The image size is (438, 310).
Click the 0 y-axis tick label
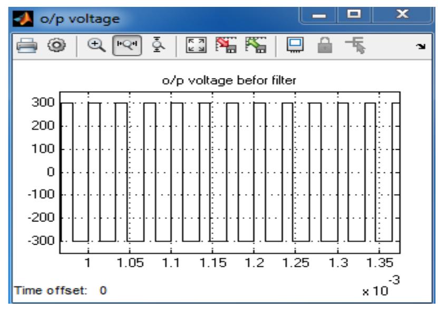coord(51,172)
